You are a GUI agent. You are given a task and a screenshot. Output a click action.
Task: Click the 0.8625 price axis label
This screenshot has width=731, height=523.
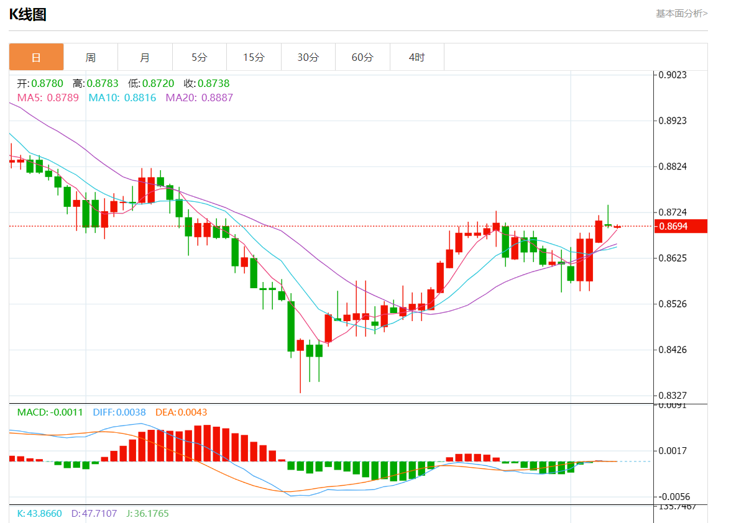673,258
